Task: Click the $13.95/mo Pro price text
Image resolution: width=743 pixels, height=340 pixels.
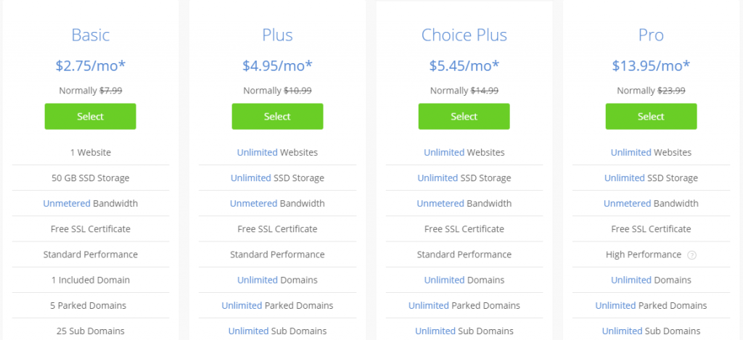Action: [651, 65]
